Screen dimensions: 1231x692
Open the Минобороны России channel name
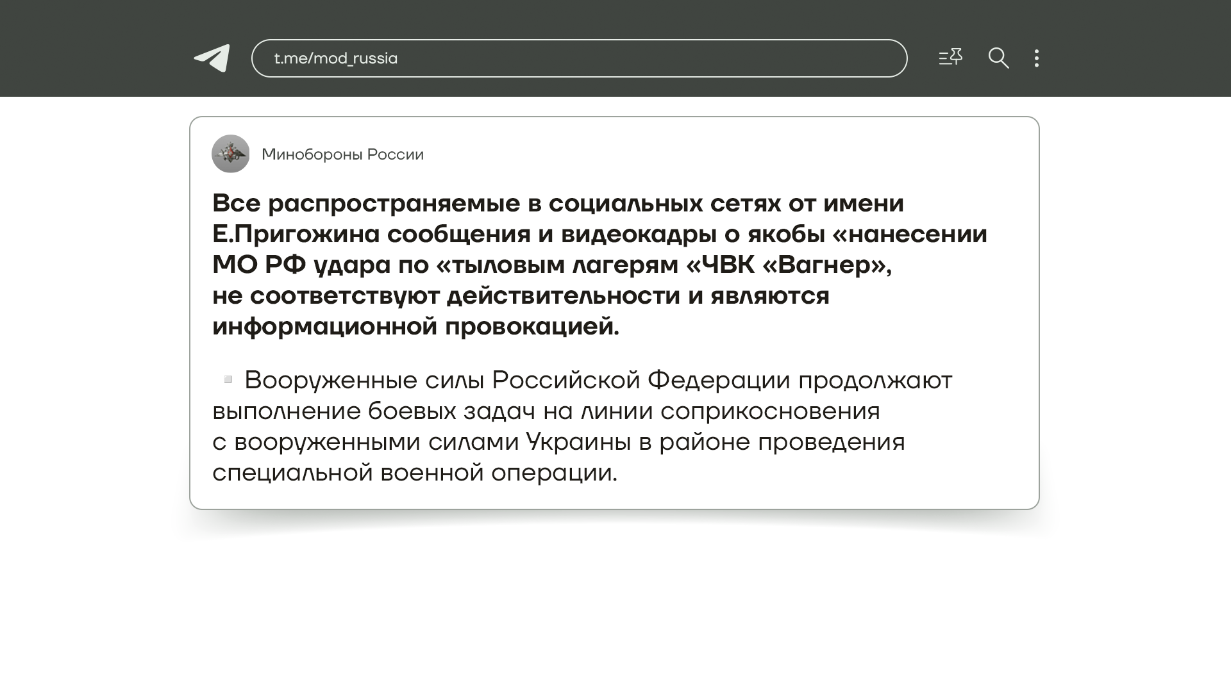click(x=342, y=154)
